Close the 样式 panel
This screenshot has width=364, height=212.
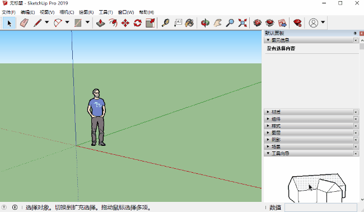(356, 126)
